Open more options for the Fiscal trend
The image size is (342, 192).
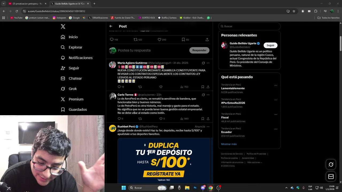[x=276, y=115]
